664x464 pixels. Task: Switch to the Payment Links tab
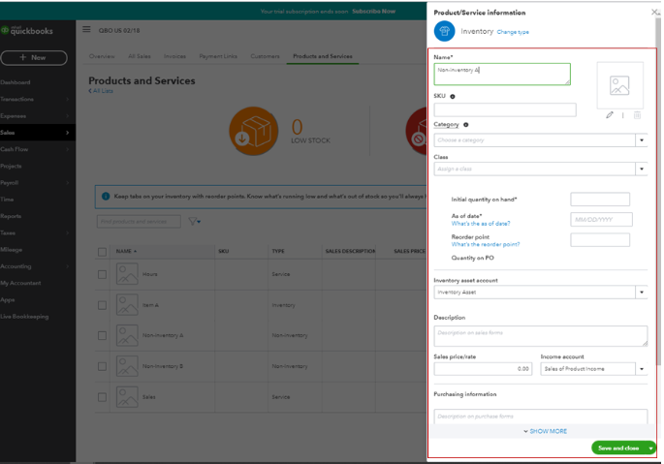[218, 56]
